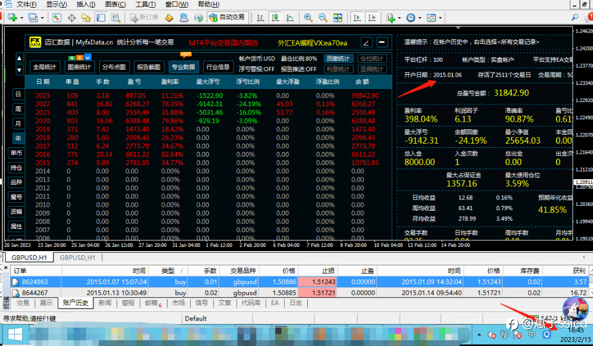Expand the indicators dropdown arrow
Image resolution: width=593 pixels, height=346 pixels.
399,18
